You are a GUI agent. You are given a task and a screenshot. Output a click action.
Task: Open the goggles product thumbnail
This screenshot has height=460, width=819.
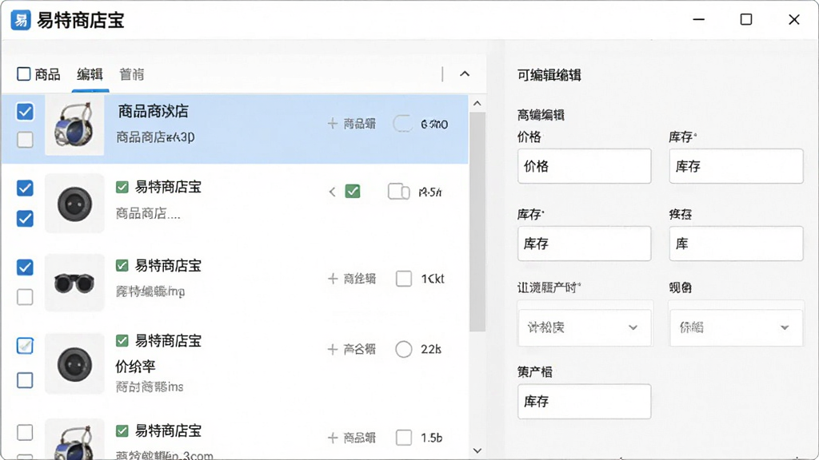[74, 283]
